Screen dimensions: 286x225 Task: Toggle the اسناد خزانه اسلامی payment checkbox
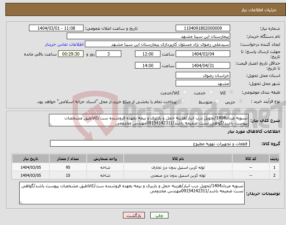tap(182, 101)
